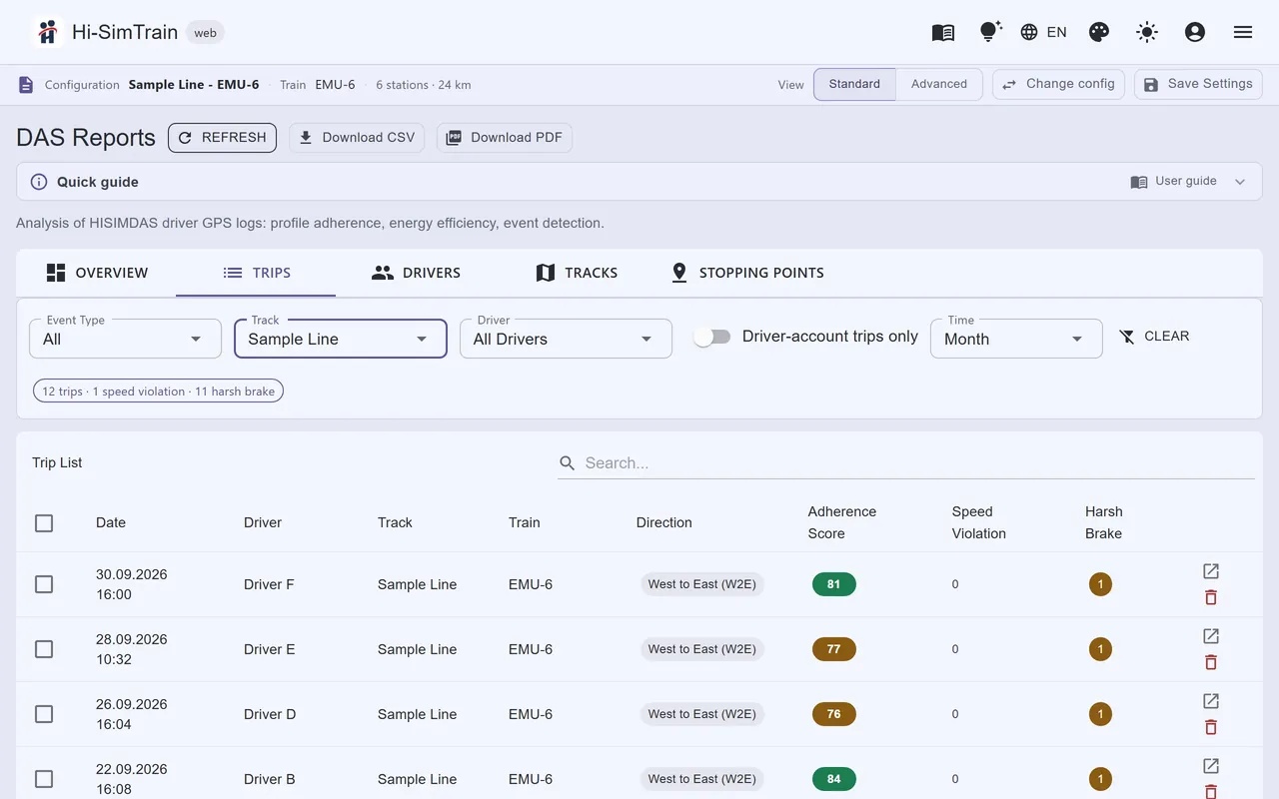Click the Hi-SimTrain logo
The height and width of the screenshot is (799, 1279).
pos(47,32)
